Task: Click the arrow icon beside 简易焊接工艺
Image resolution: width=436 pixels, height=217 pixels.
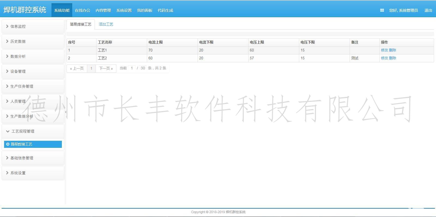Action: (8, 144)
